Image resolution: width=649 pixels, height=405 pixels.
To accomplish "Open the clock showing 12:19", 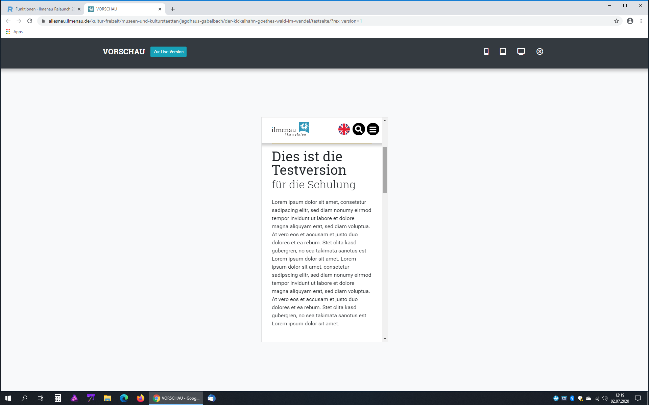I will point(620,398).
